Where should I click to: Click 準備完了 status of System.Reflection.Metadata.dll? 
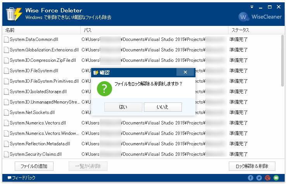click(239, 144)
